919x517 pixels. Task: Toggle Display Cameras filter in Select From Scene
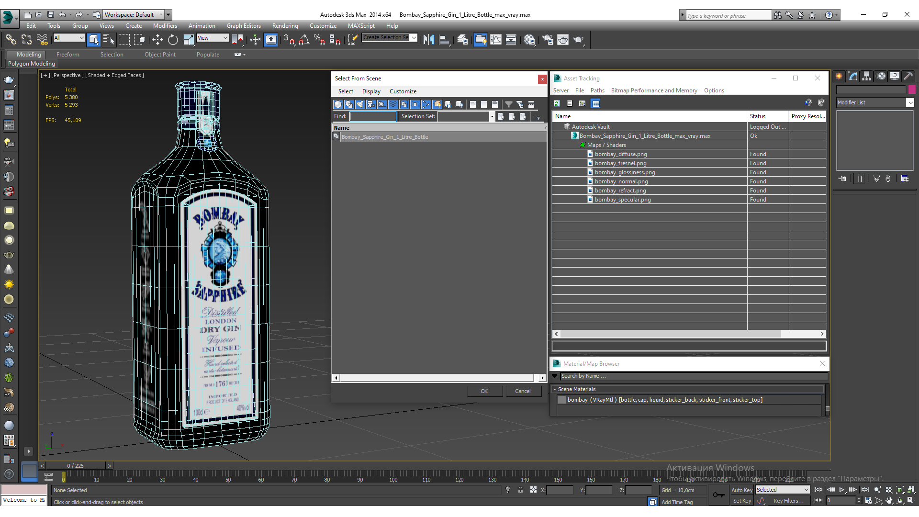(x=371, y=104)
